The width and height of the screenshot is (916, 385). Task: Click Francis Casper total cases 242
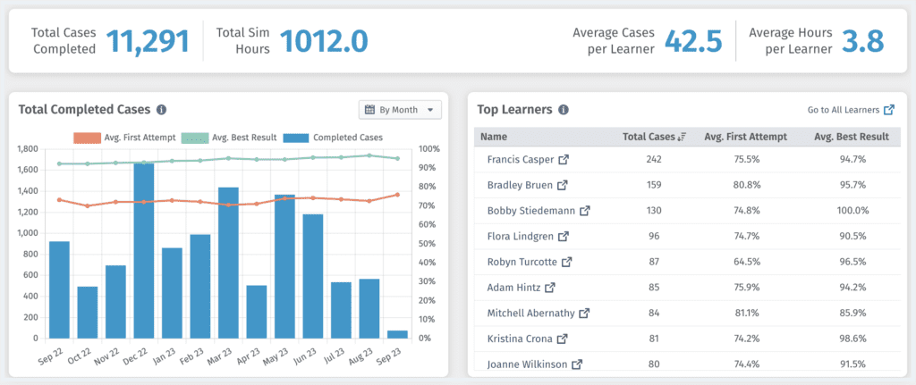coord(654,159)
